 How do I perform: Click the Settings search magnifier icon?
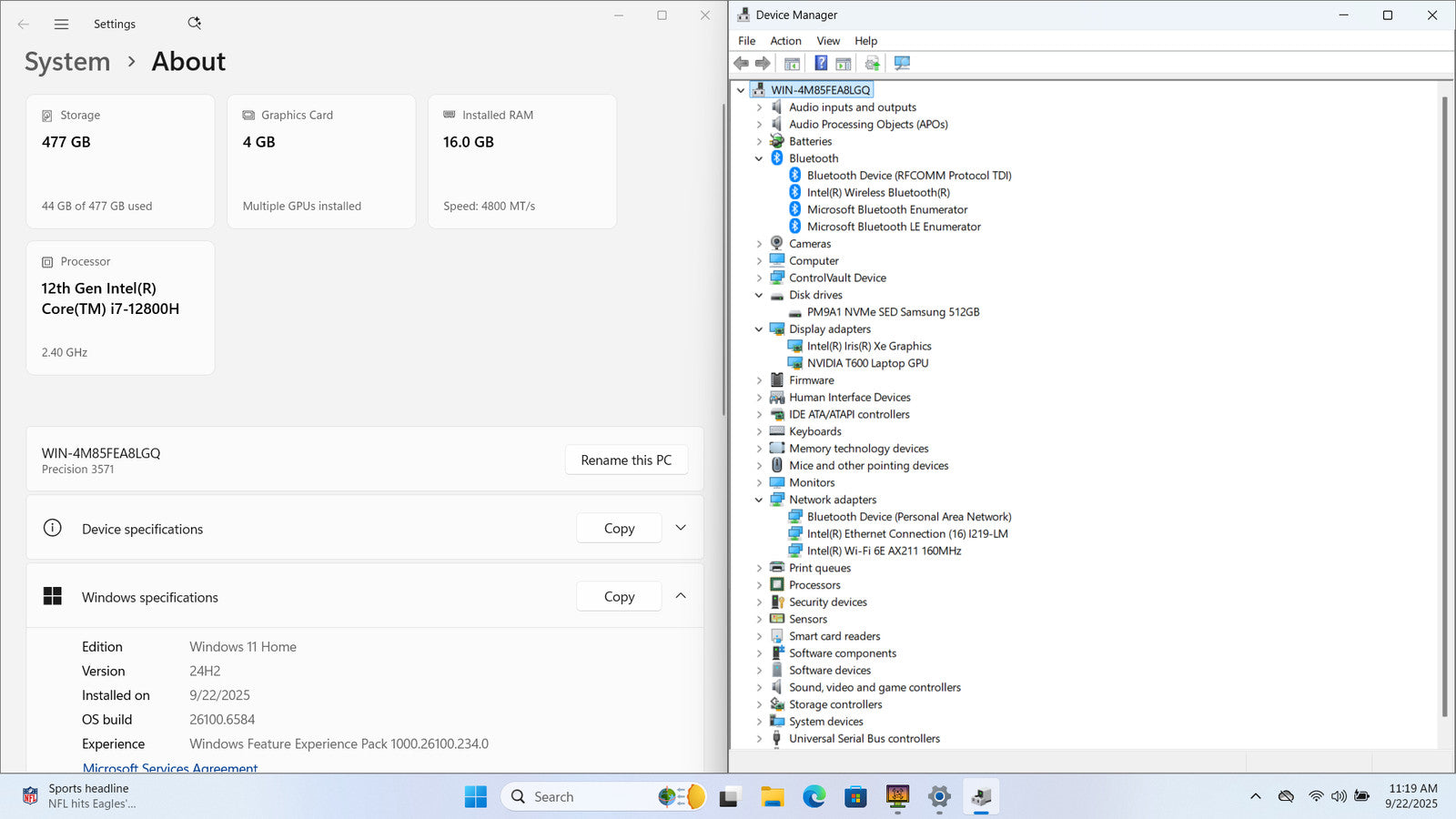coord(194,24)
